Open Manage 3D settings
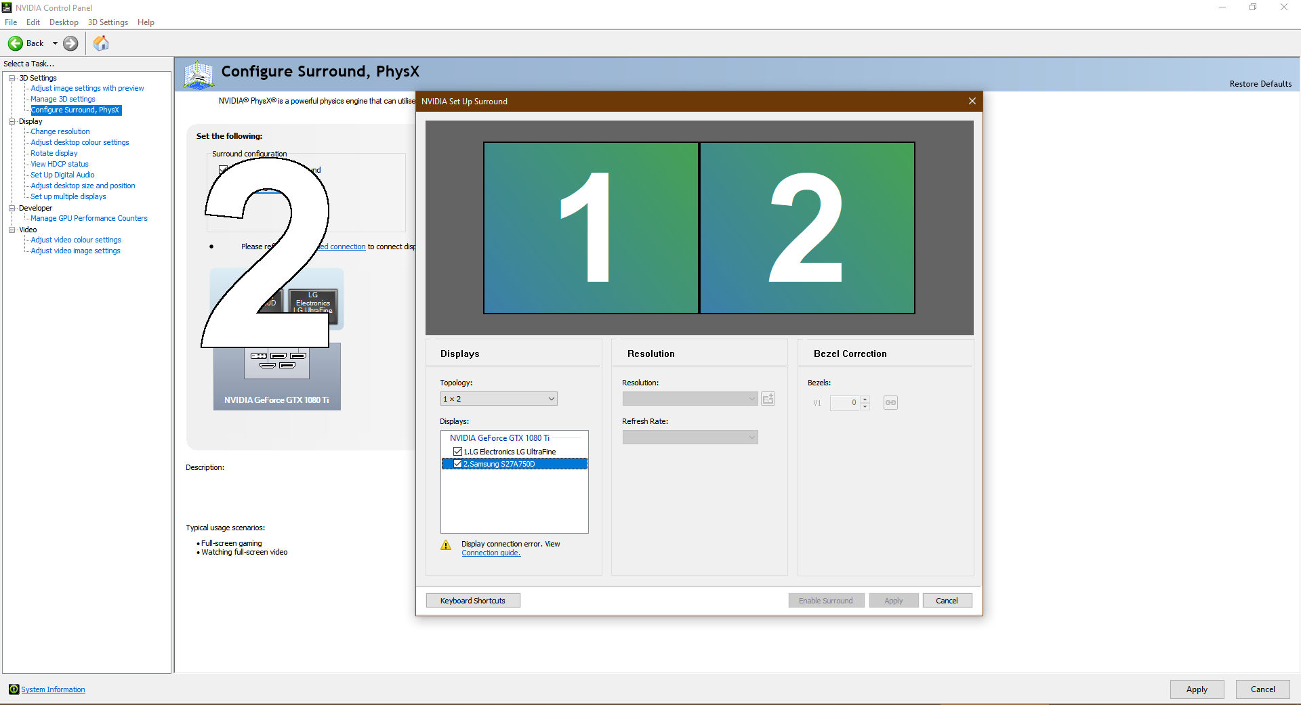The width and height of the screenshot is (1301, 705). (x=63, y=99)
